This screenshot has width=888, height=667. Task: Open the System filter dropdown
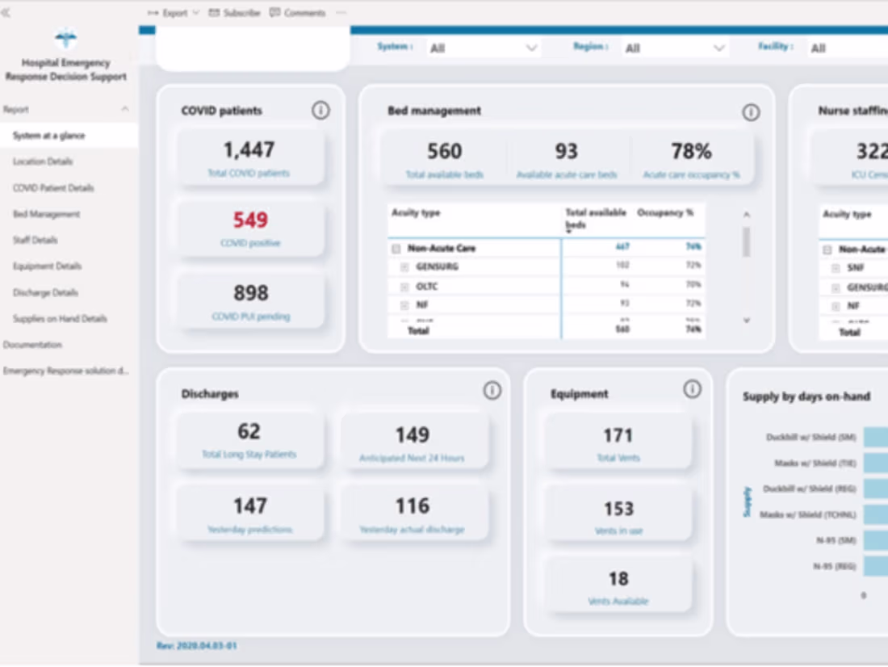click(x=531, y=48)
